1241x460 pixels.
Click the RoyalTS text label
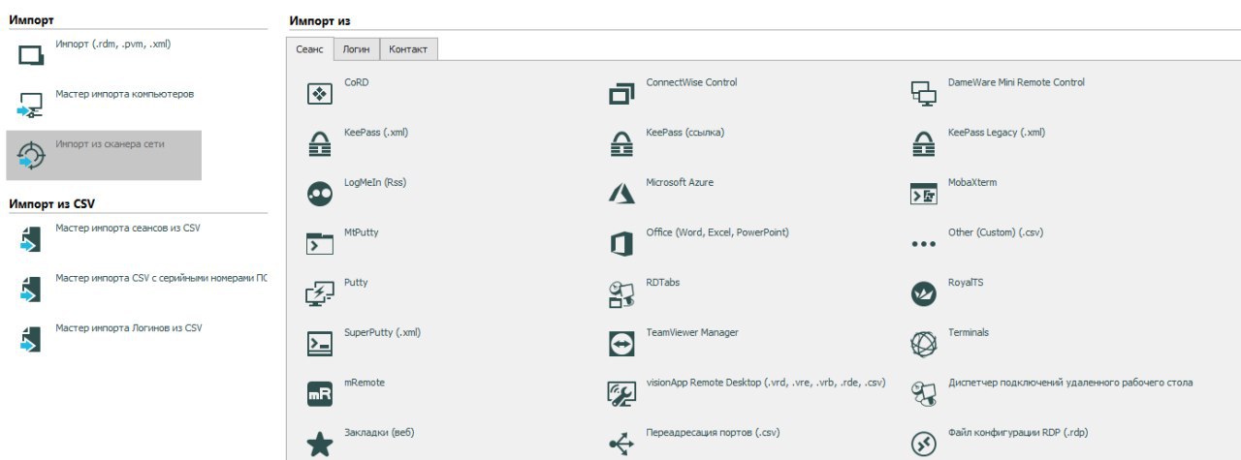(966, 283)
